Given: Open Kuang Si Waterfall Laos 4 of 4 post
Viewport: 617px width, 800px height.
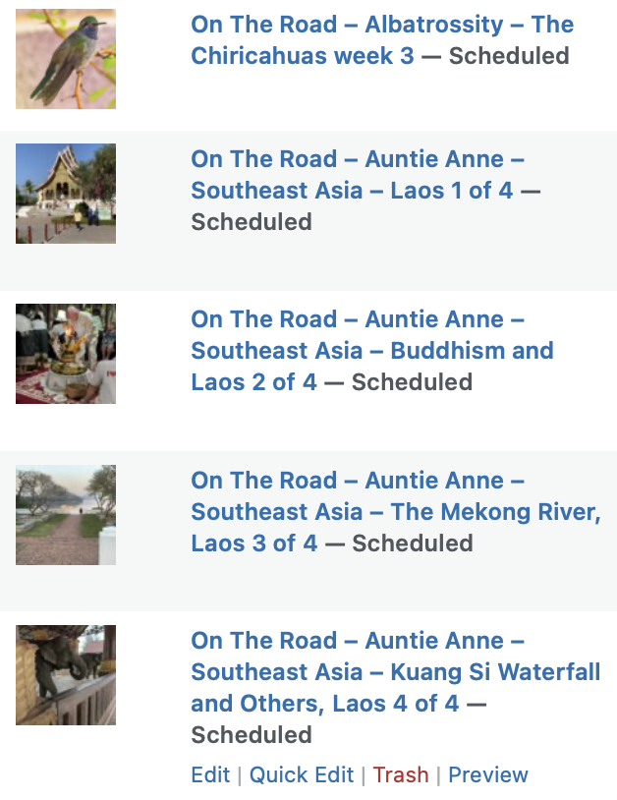Looking at the screenshot, I should tap(396, 672).
